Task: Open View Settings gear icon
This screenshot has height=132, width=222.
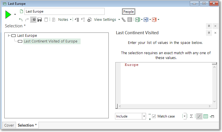Action: pyautogui.click(x=89, y=20)
